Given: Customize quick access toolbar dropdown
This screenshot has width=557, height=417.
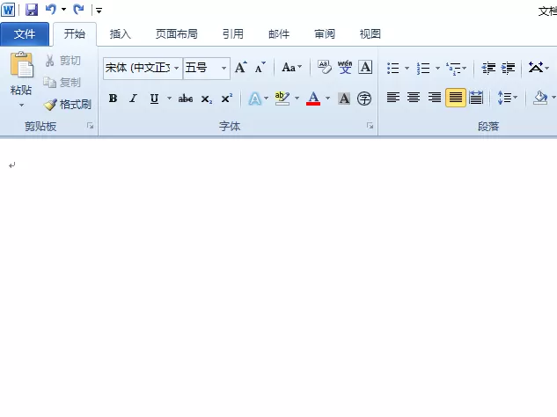Looking at the screenshot, I should pos(99,11).
